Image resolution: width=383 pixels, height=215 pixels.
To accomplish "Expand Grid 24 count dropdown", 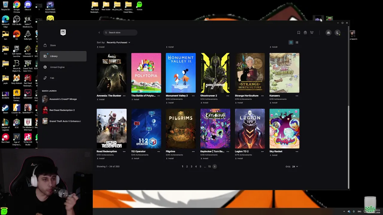I will click(x=295, y=167).
